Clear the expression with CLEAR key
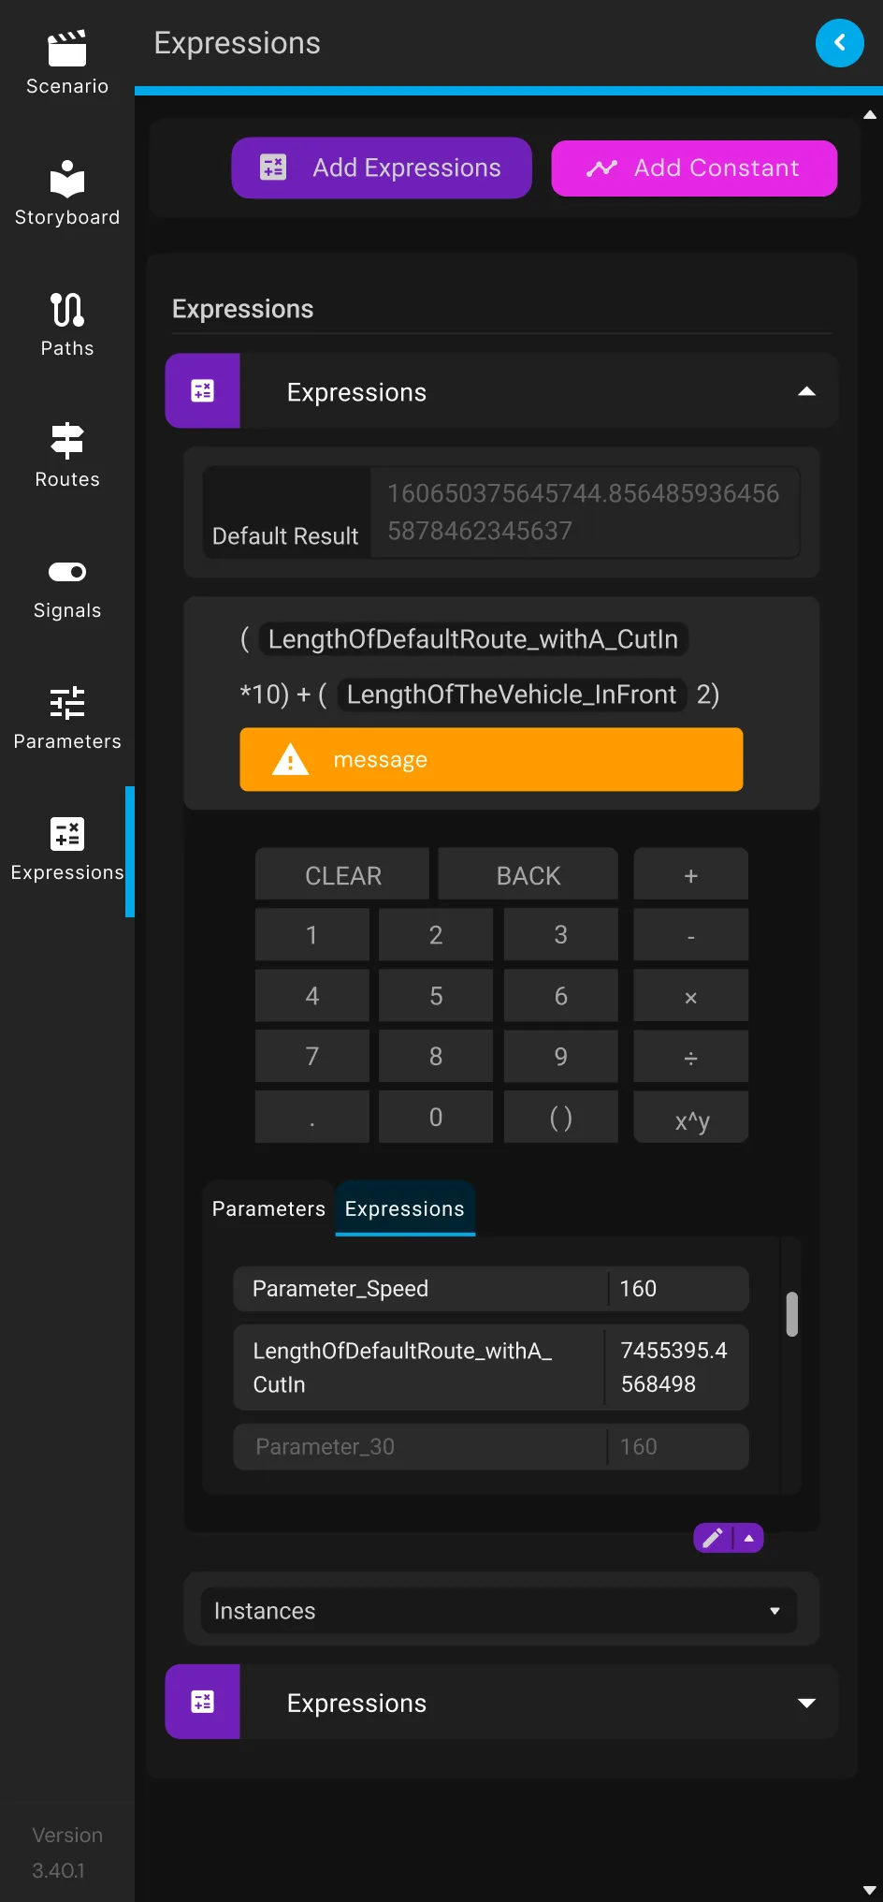 click(342, 874)
